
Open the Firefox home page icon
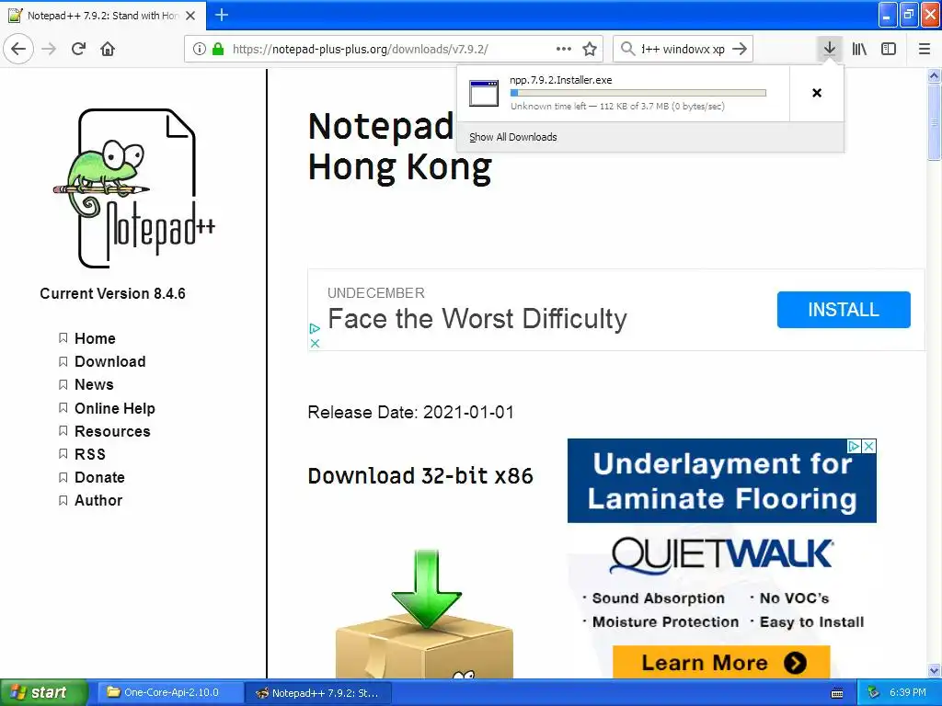[108, 49]
